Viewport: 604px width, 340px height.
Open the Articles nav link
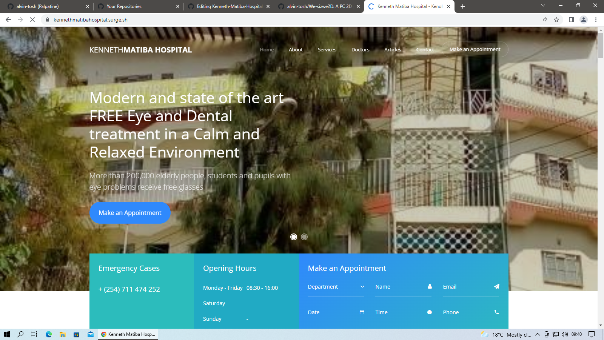point(393,49)
